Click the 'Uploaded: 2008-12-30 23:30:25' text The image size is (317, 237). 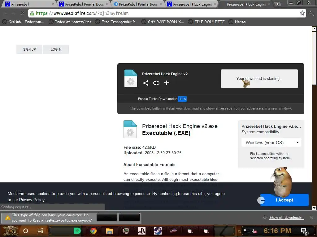pyautogui.click(x=152, y=153)
